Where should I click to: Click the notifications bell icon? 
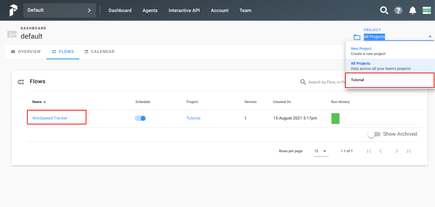(x=413, y=10)
